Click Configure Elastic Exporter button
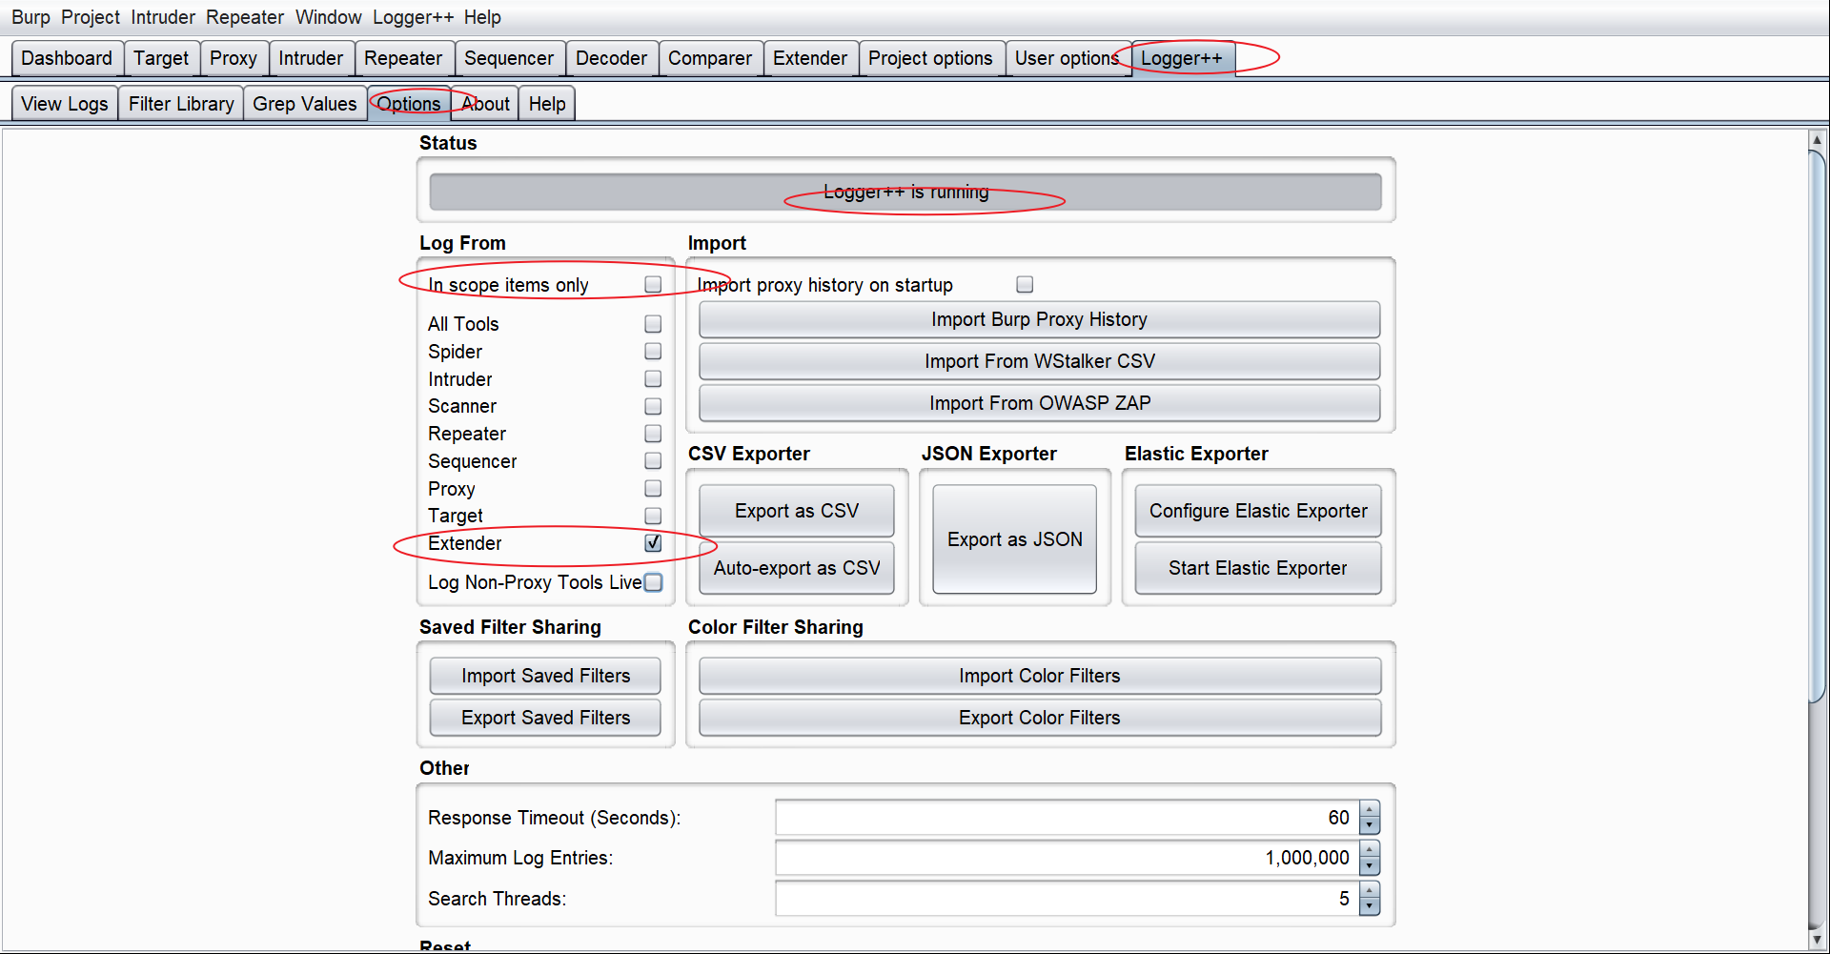Screen dimensions: 1830x954 [1258, 511]
